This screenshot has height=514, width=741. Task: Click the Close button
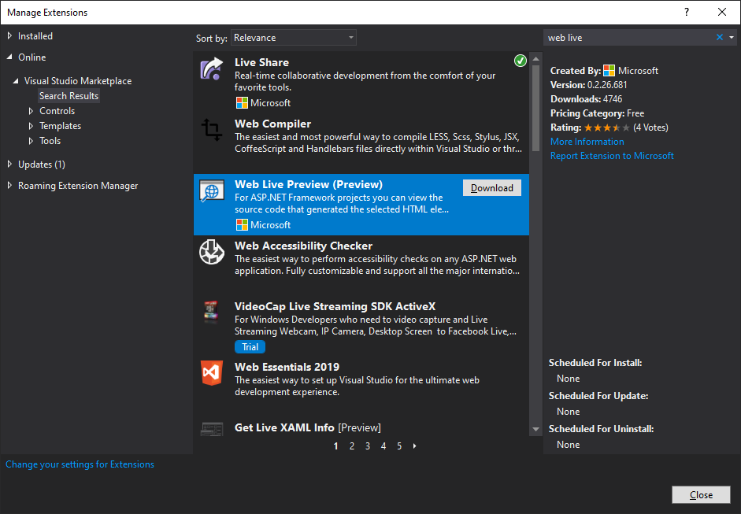pos(701,494)
